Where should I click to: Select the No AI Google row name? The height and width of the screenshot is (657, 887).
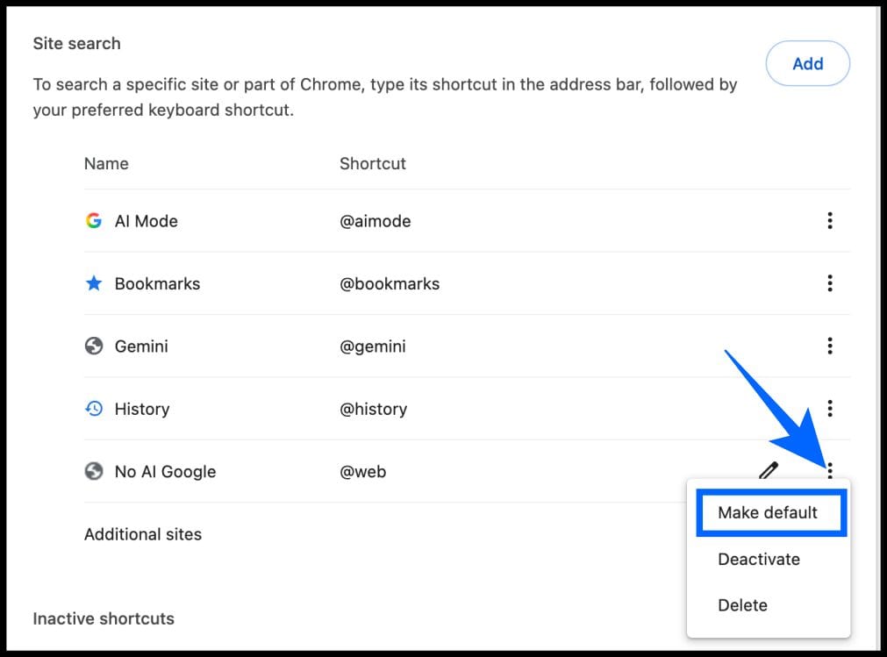[x=165, y=472]
